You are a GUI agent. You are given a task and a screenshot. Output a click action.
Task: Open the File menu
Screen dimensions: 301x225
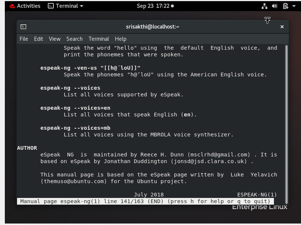coord(24,39)
